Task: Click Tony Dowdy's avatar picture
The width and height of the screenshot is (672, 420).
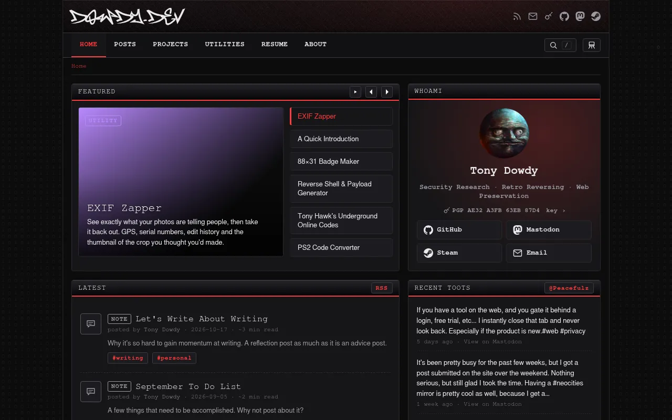Action: pyautogui.click(x=504, y=133)
